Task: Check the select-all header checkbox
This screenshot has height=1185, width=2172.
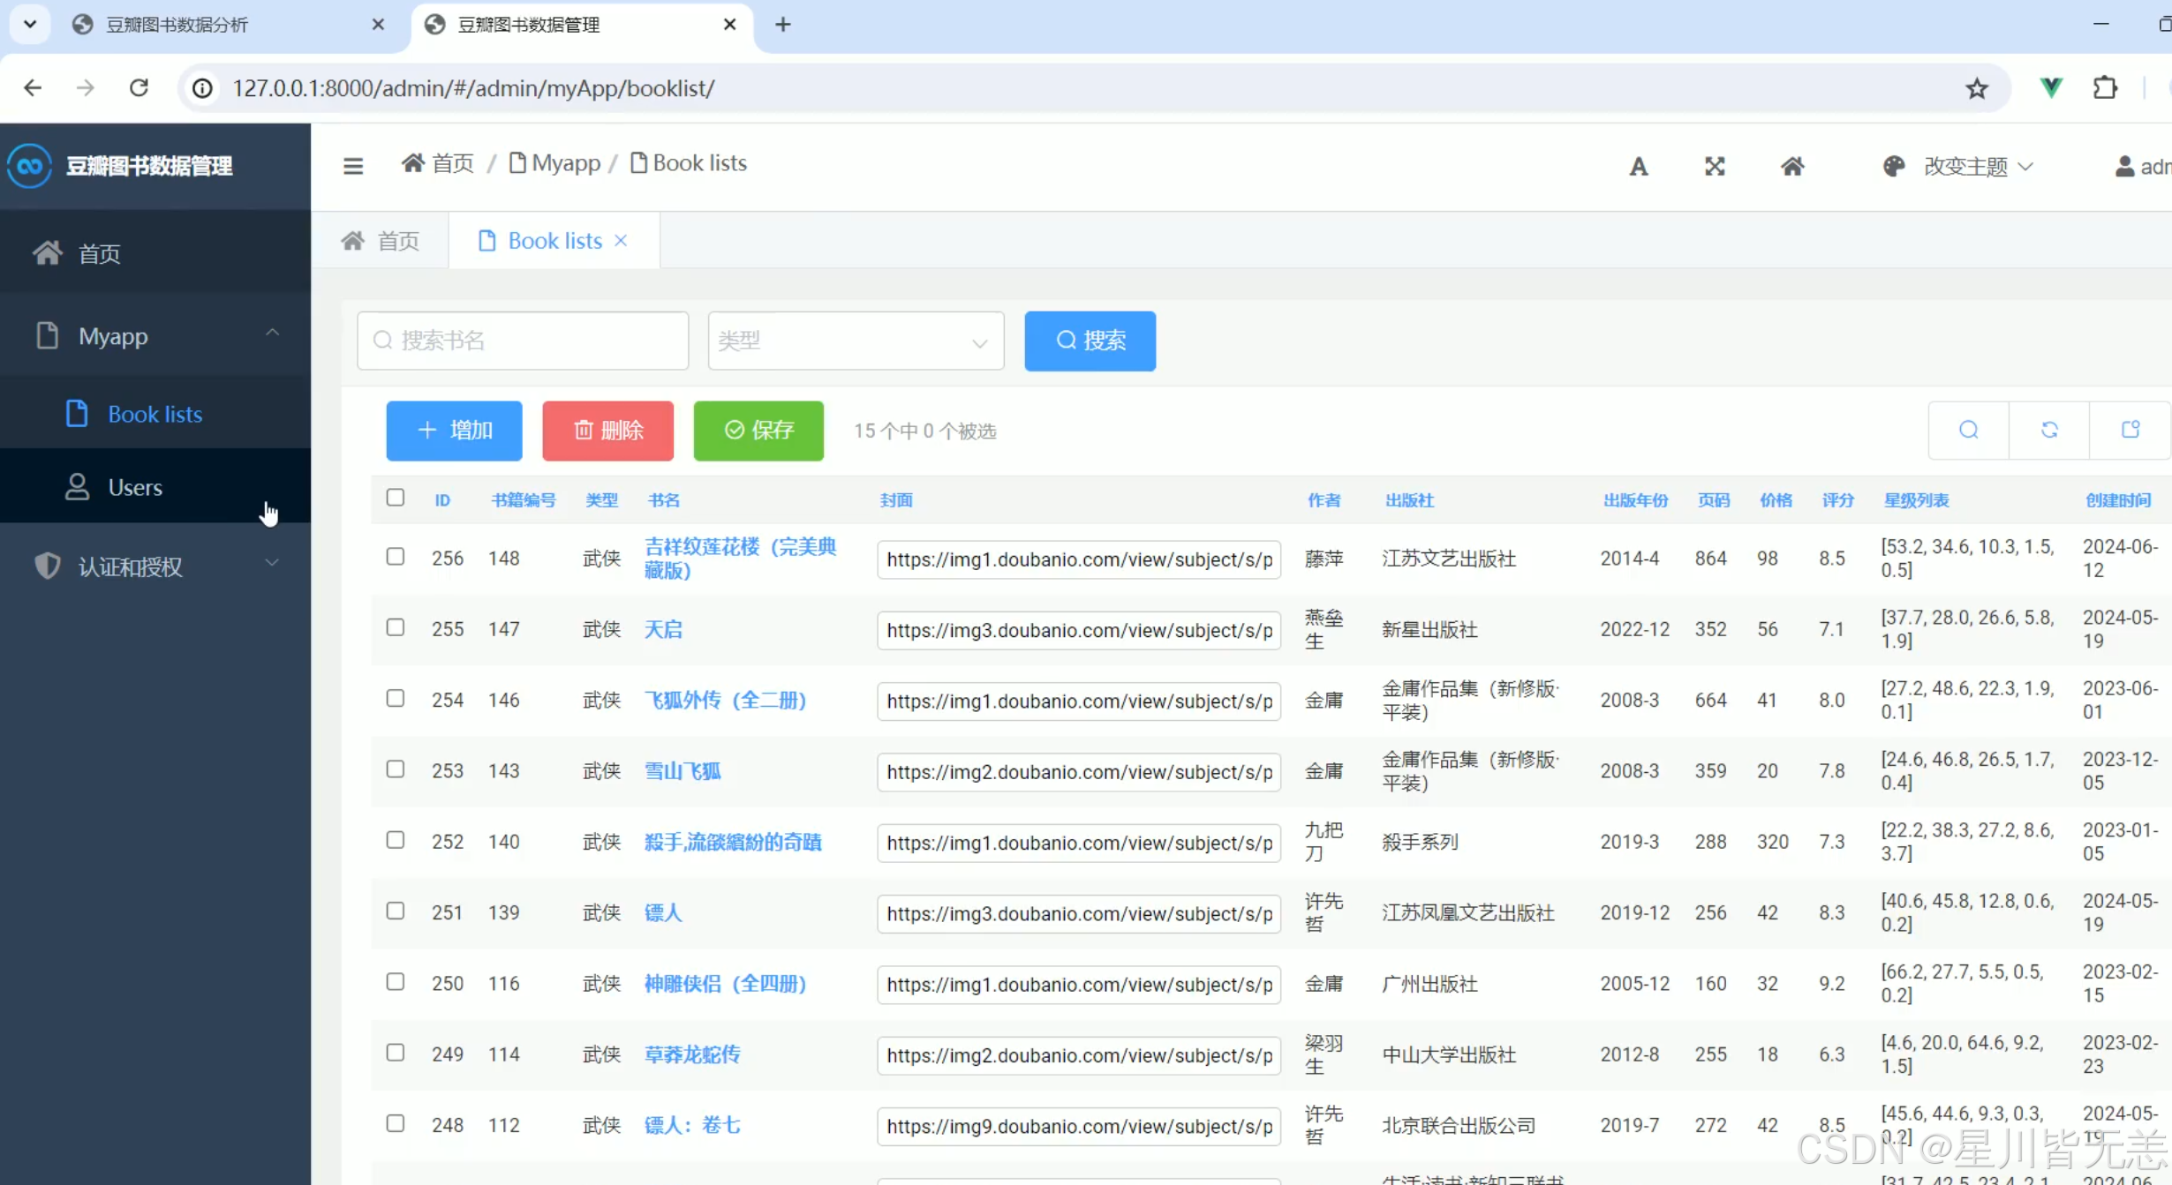Action: click(396, 498)
